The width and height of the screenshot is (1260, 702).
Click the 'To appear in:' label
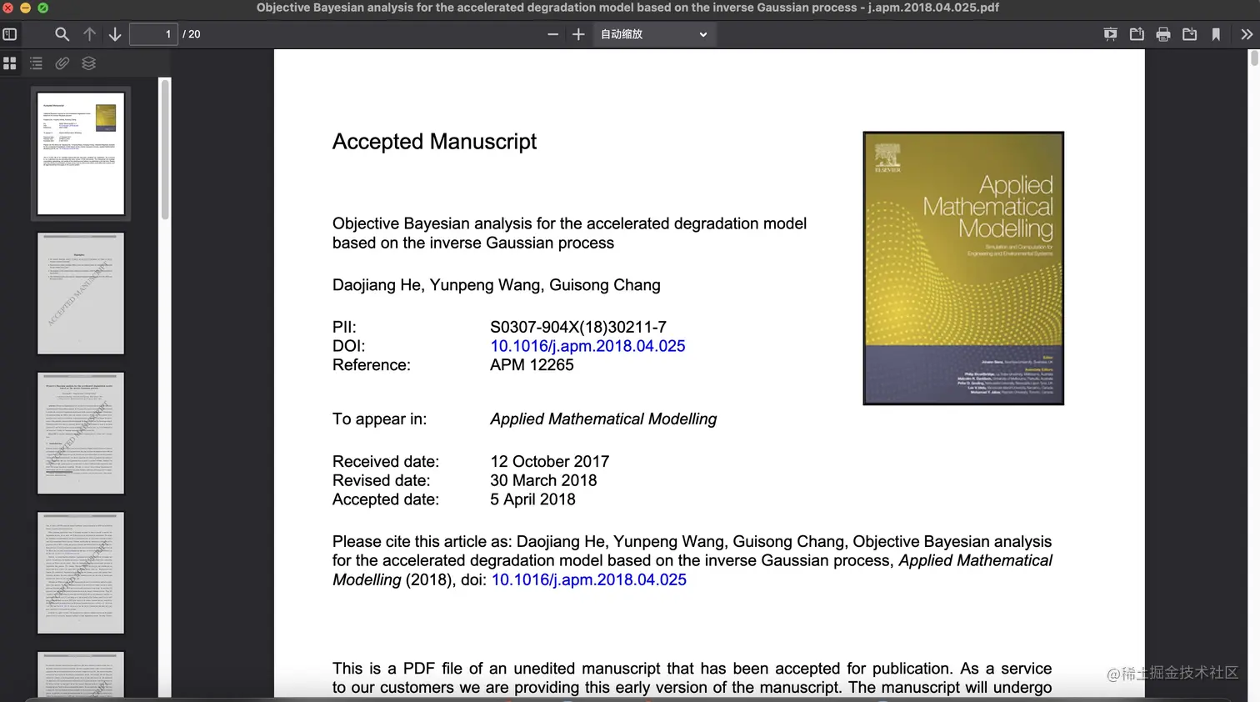click(379, 419)
